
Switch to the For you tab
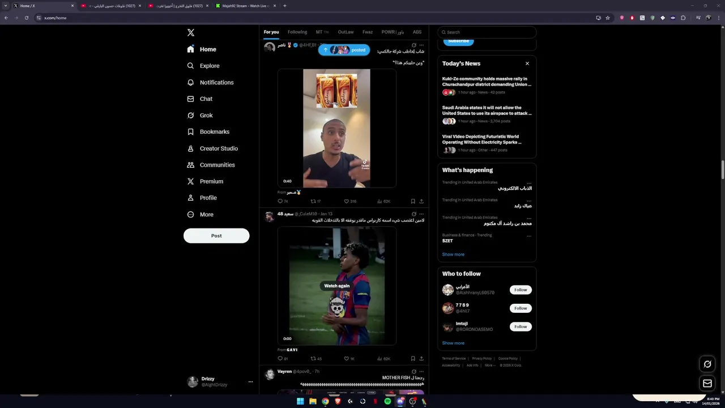tap(271, 32)
